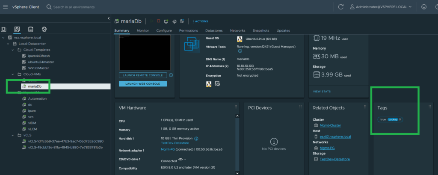Grab PCI Devices card drag handle

[301, 107]
